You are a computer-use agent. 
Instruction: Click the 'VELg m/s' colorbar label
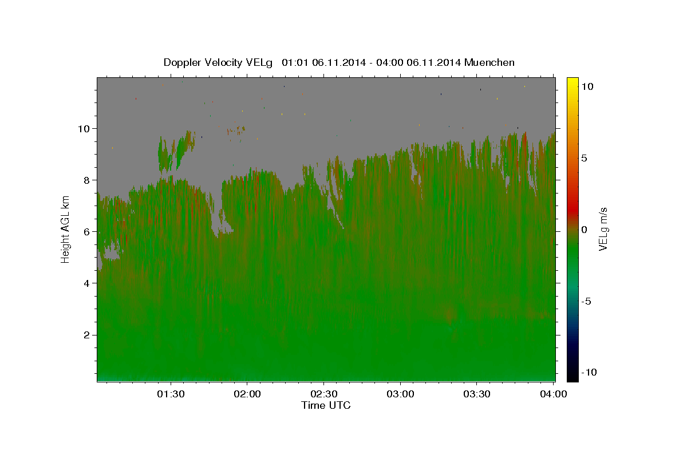(x=603, y=229)
